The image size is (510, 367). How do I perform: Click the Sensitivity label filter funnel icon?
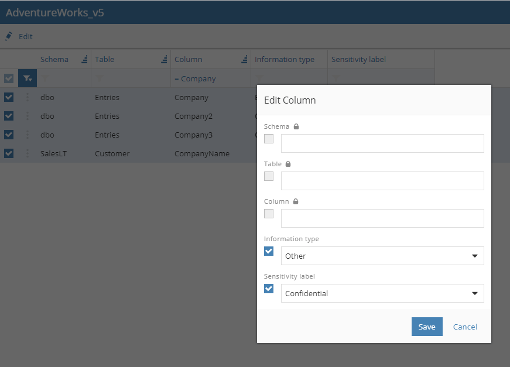[336, 78]
